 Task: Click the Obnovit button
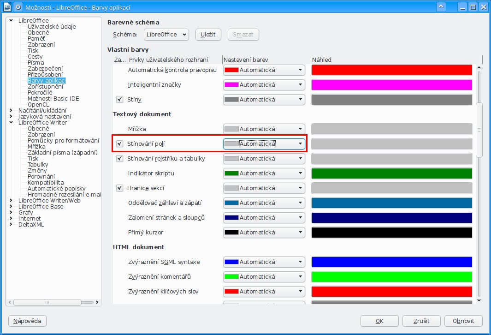pyautogui.click(x=463, y=321)
